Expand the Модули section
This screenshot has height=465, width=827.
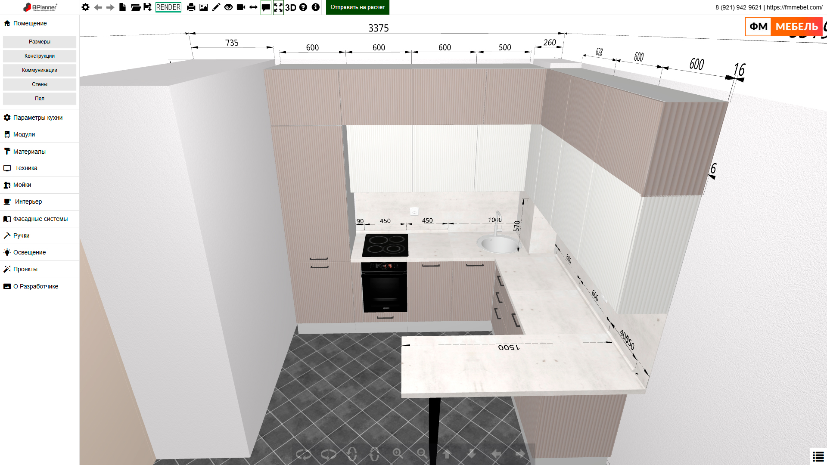pos(24,134)
